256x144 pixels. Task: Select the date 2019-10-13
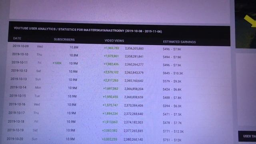19,79
